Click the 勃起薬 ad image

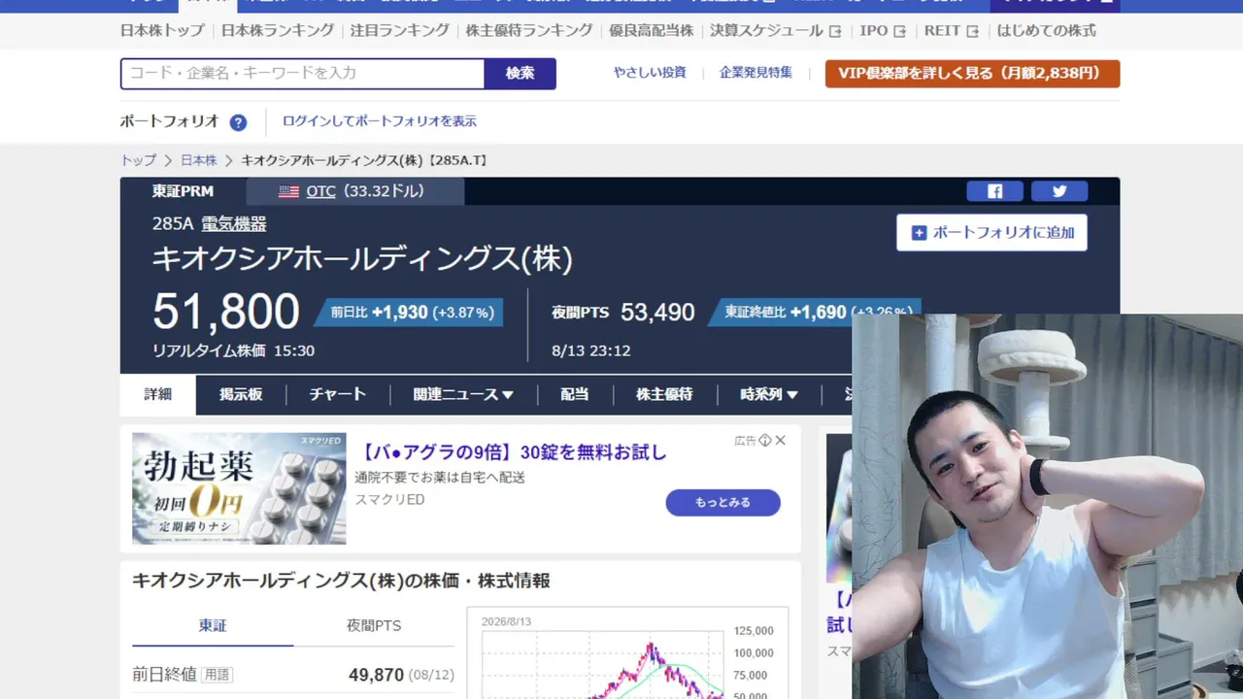click(239, 488)
